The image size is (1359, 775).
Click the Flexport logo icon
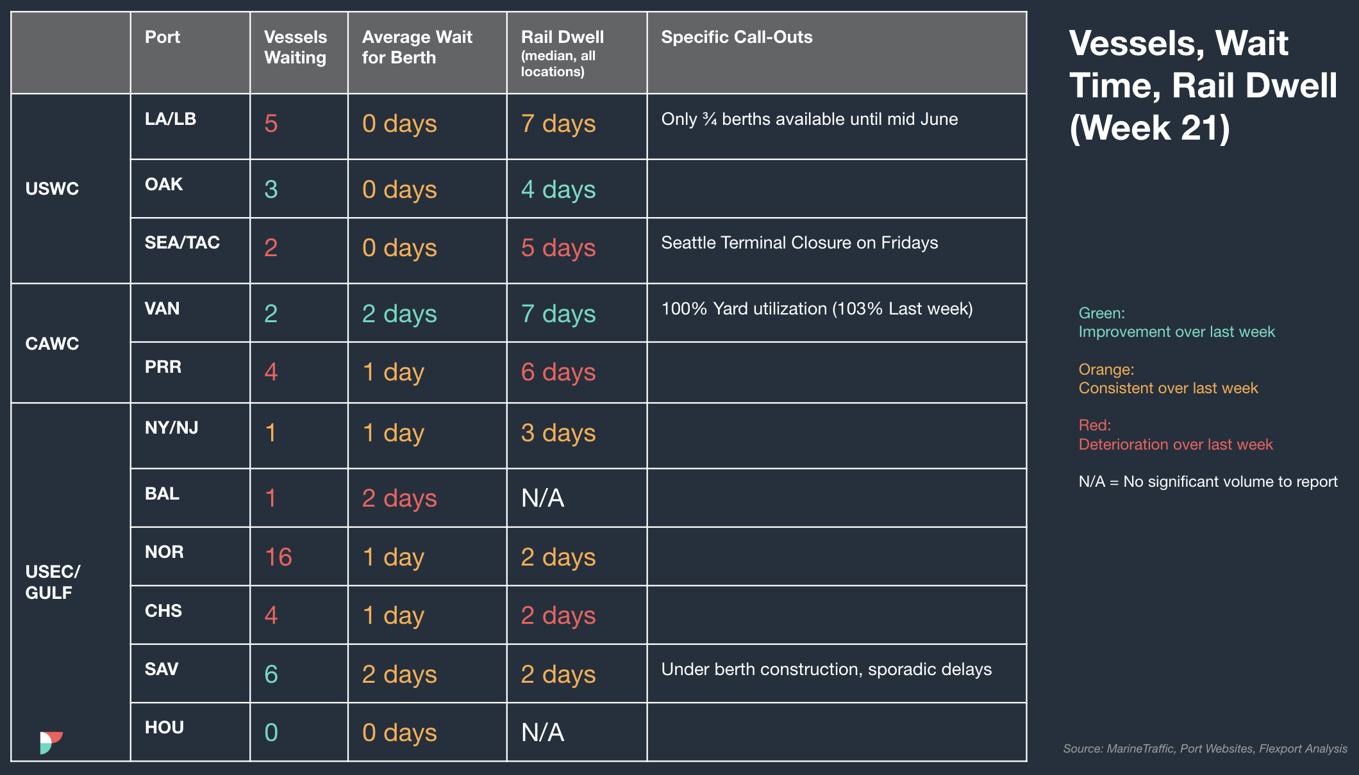click(x=51, y=742)
